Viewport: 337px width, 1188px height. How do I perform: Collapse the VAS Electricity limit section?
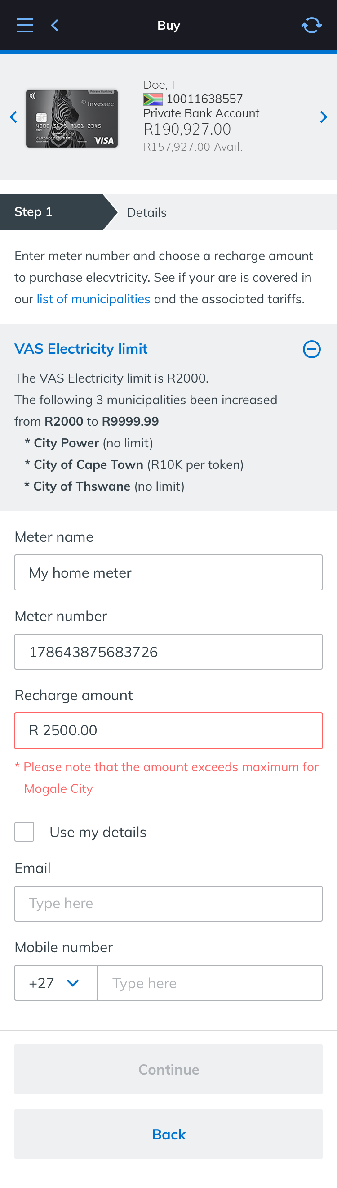point(311,349)
